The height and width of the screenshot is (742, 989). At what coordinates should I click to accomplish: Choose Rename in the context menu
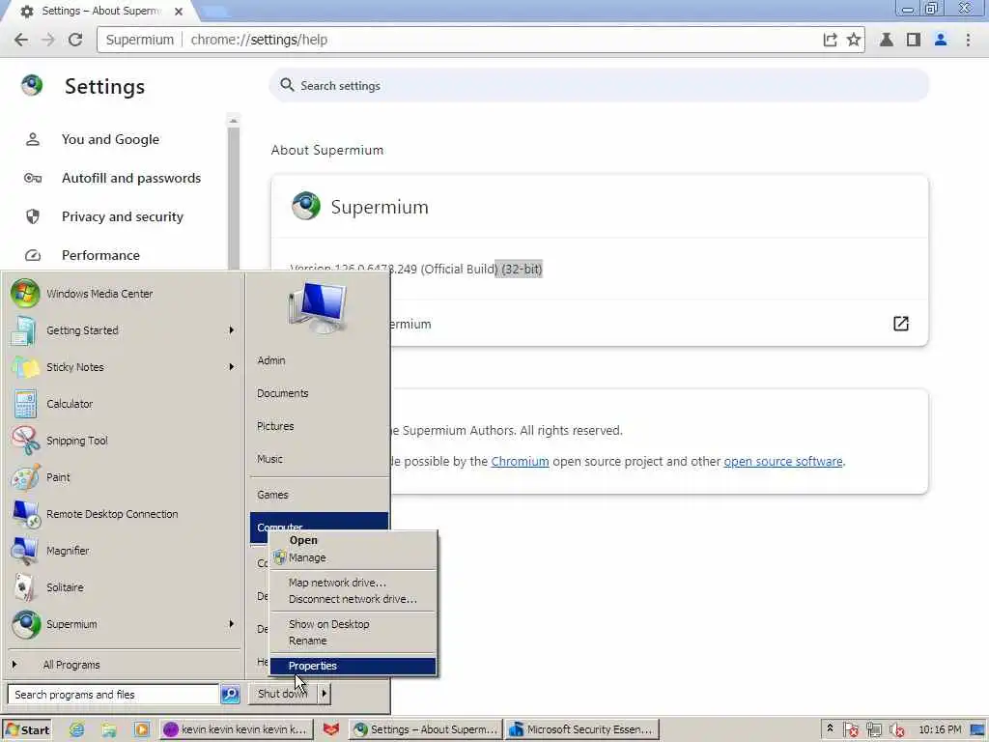353,641
